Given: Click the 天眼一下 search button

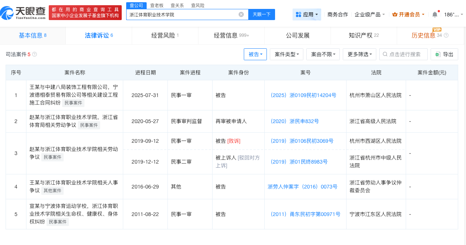Looking at the screenshot, I should [262, 14].
